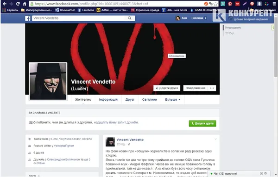The height and width of the screenshot is (177, 278).
Task: Click the audience globe icon beside 22 год.
Action: (x=129, y=144)
